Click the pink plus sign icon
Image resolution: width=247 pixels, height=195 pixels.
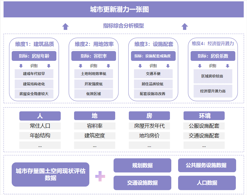(x=100, y=176)
